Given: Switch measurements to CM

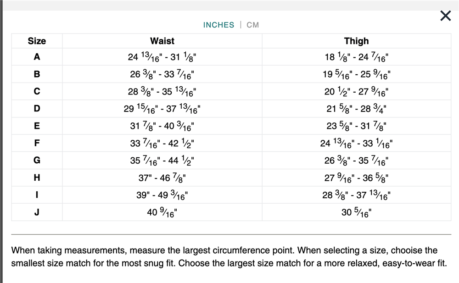Looking at the screenshot, I should click(x=252, y=25).
